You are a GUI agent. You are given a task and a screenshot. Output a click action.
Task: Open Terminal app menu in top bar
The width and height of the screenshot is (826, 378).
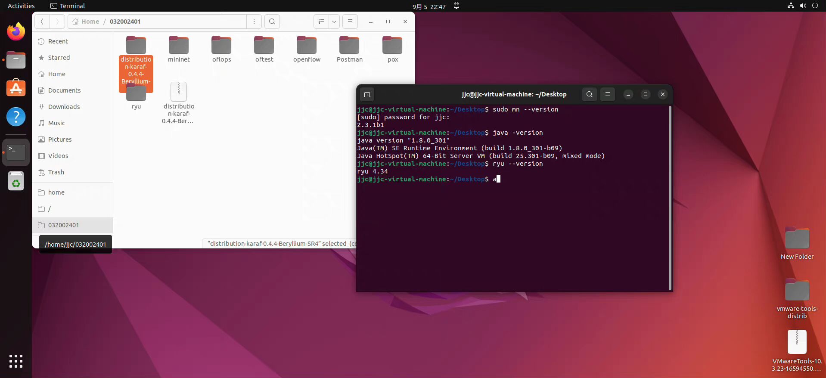(x=68, y=6)
